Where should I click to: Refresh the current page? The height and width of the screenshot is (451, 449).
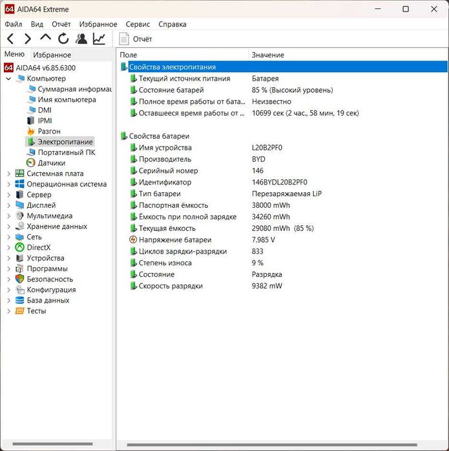pyautogui.click(x=63, y=39)
